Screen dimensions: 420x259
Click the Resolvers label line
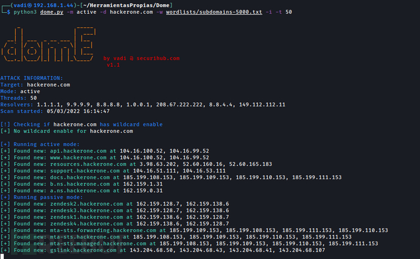(x=143, y=105)
